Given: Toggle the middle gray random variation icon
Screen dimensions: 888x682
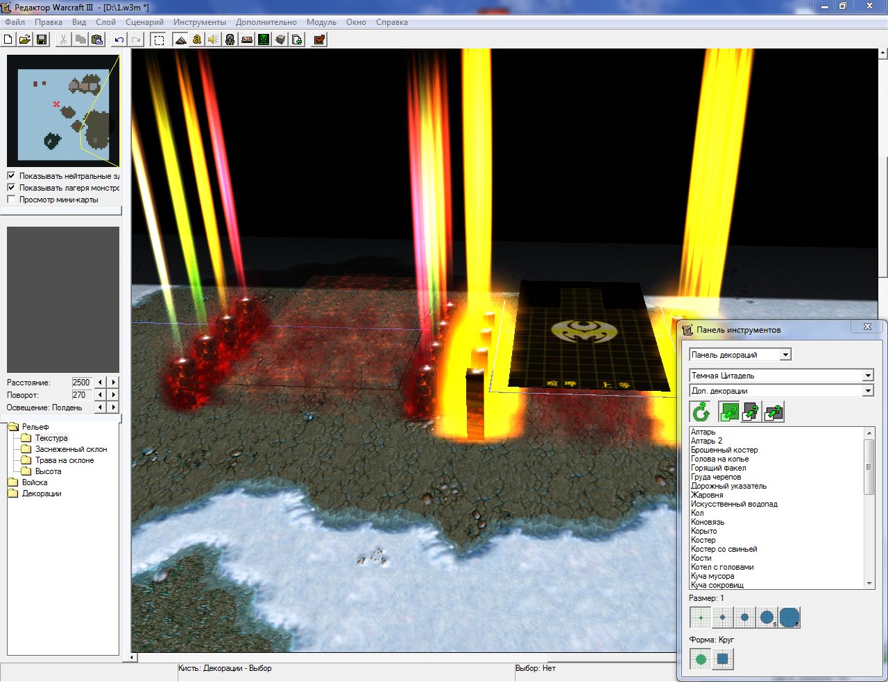Looking at the screenshot, I should pyautogui.click(x=751, y=412).
